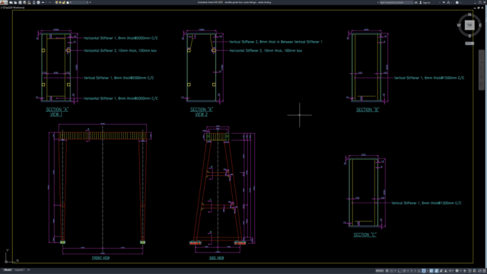Click the Autodesk A360 connect icon
Screen dimensions: 487x274
coord(448,2)
